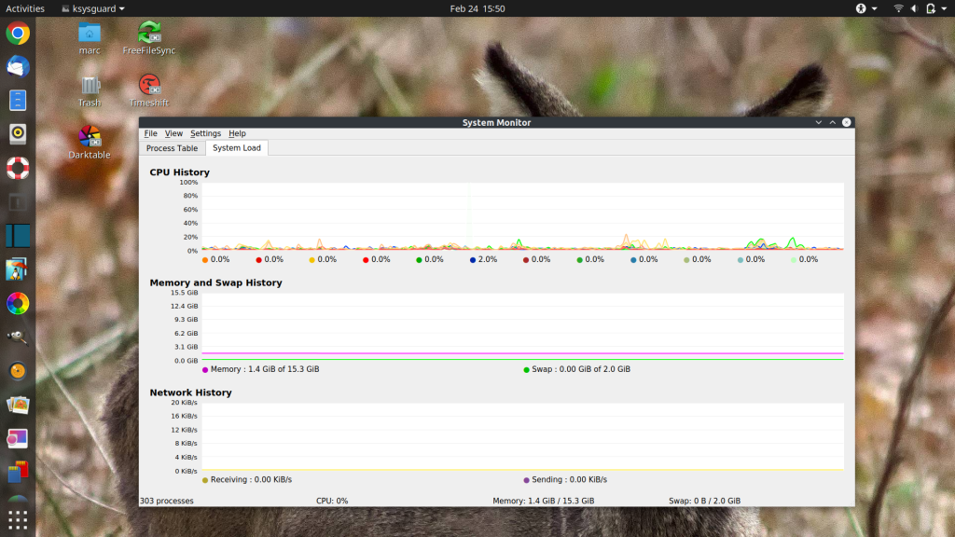Click the CPU History graph area
The height and width of the screenshot is (537, 955).
(522, 216)
